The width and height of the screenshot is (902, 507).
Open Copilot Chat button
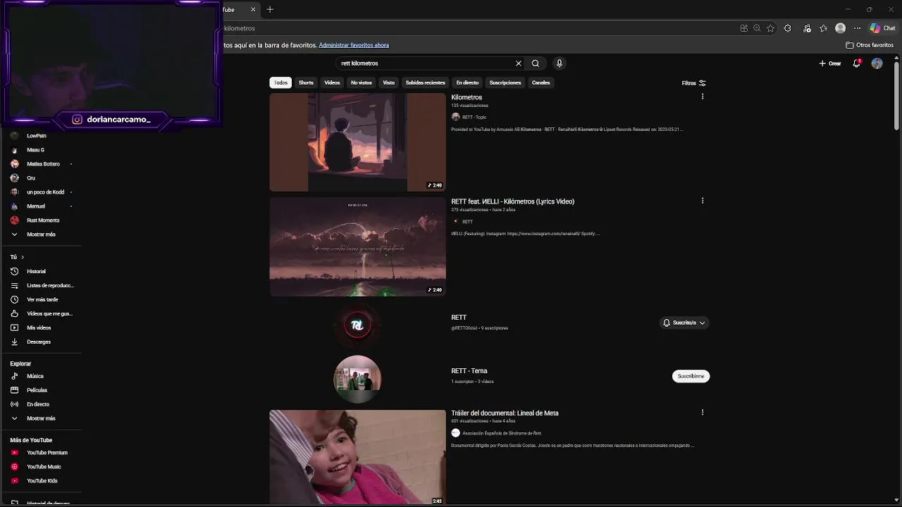click(883, 28)
